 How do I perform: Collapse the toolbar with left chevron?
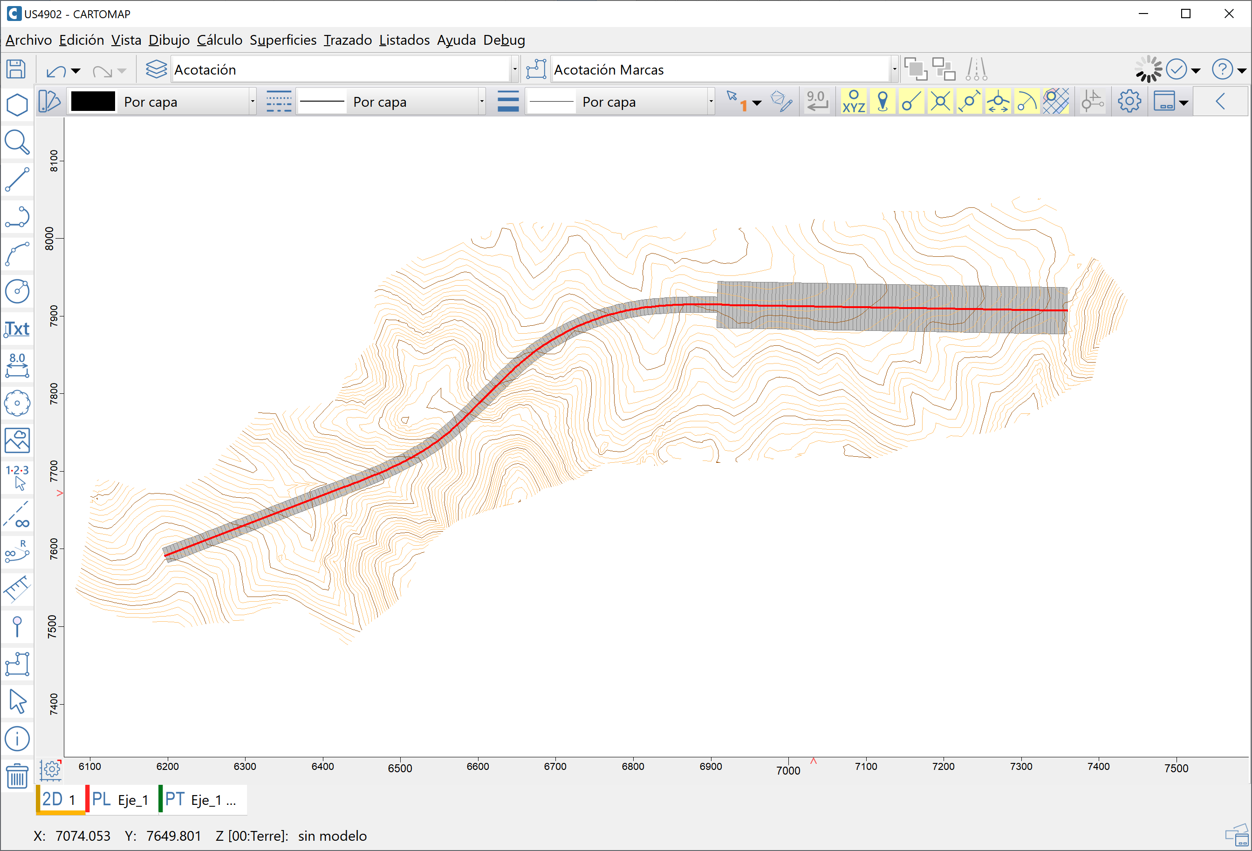pos(1221,101)
